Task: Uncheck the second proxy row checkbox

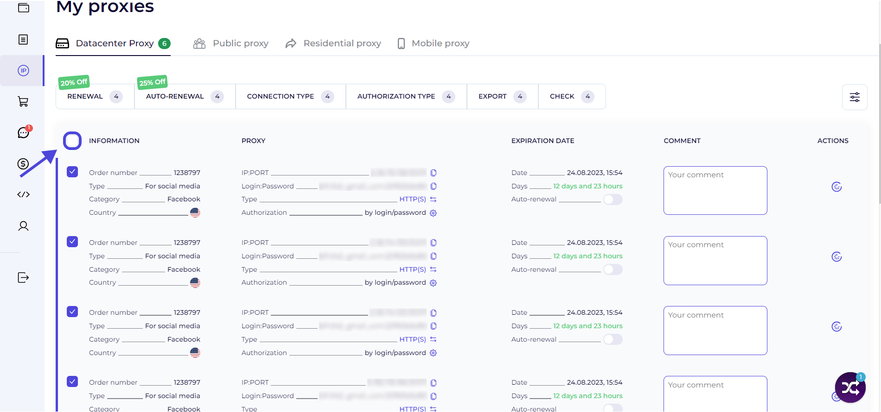Action: (x=72, y=242)
